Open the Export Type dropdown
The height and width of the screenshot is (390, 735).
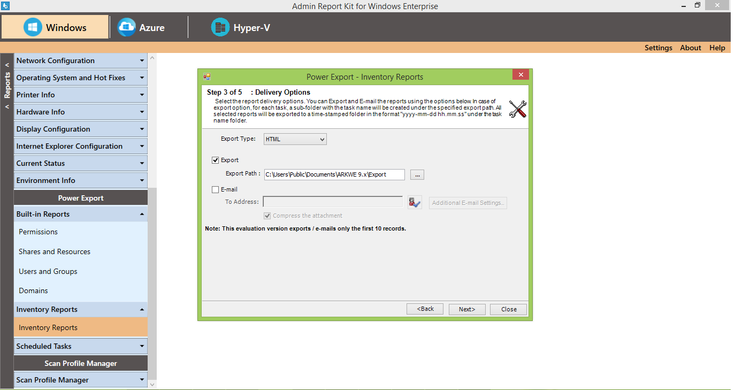pyautogui.click(x=295, y=139)
